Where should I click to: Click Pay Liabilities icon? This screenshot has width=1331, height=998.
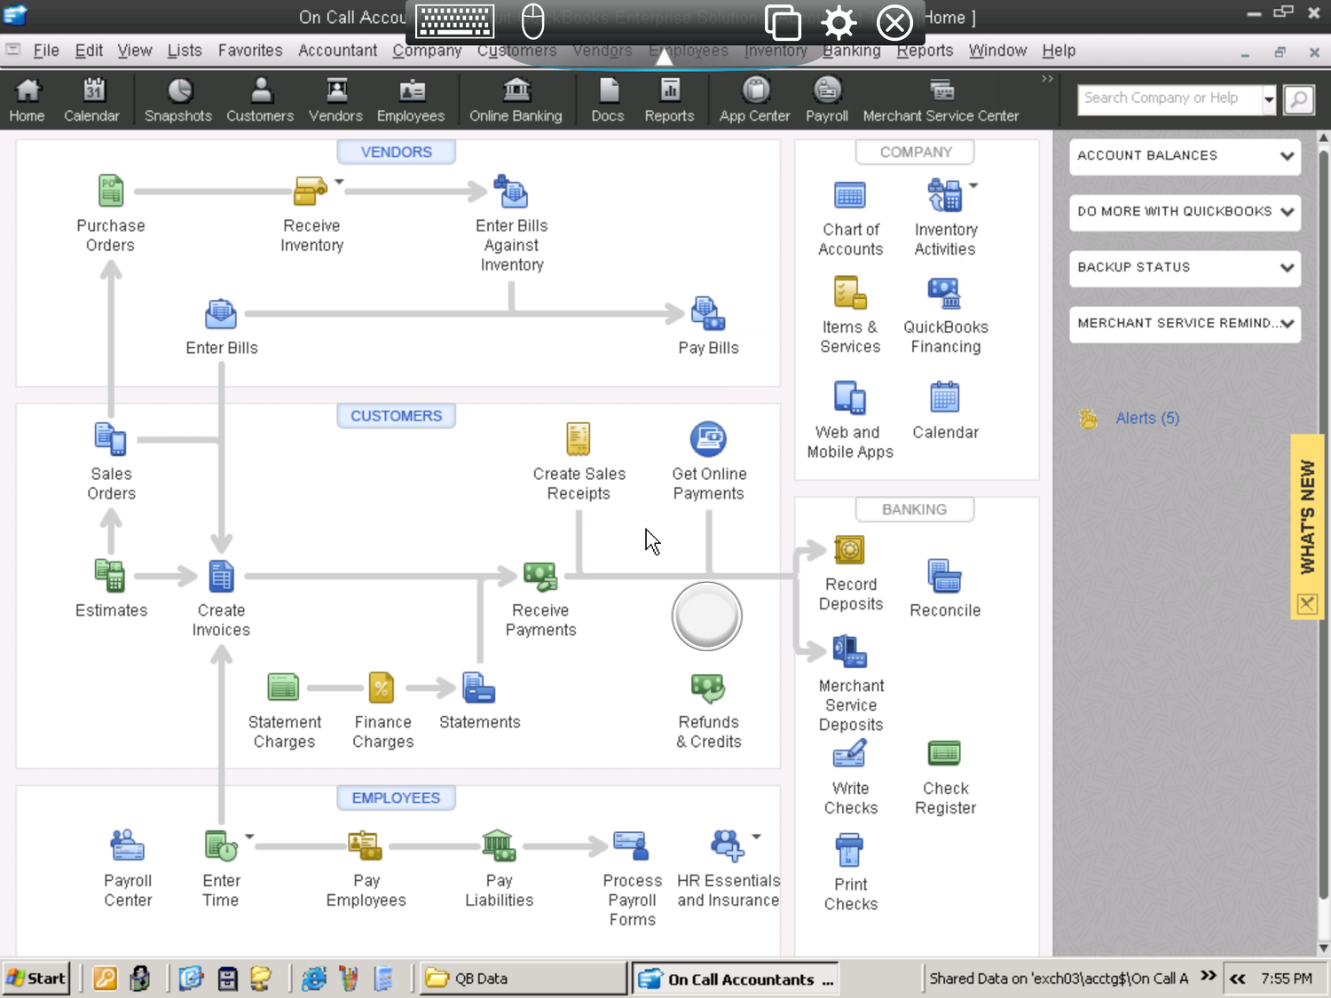[499, 845]
